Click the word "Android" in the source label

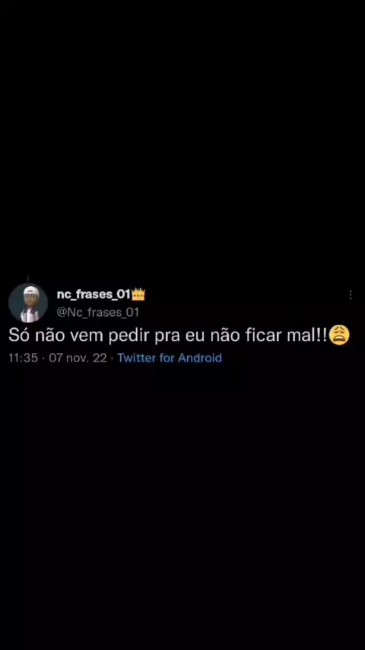200,358
